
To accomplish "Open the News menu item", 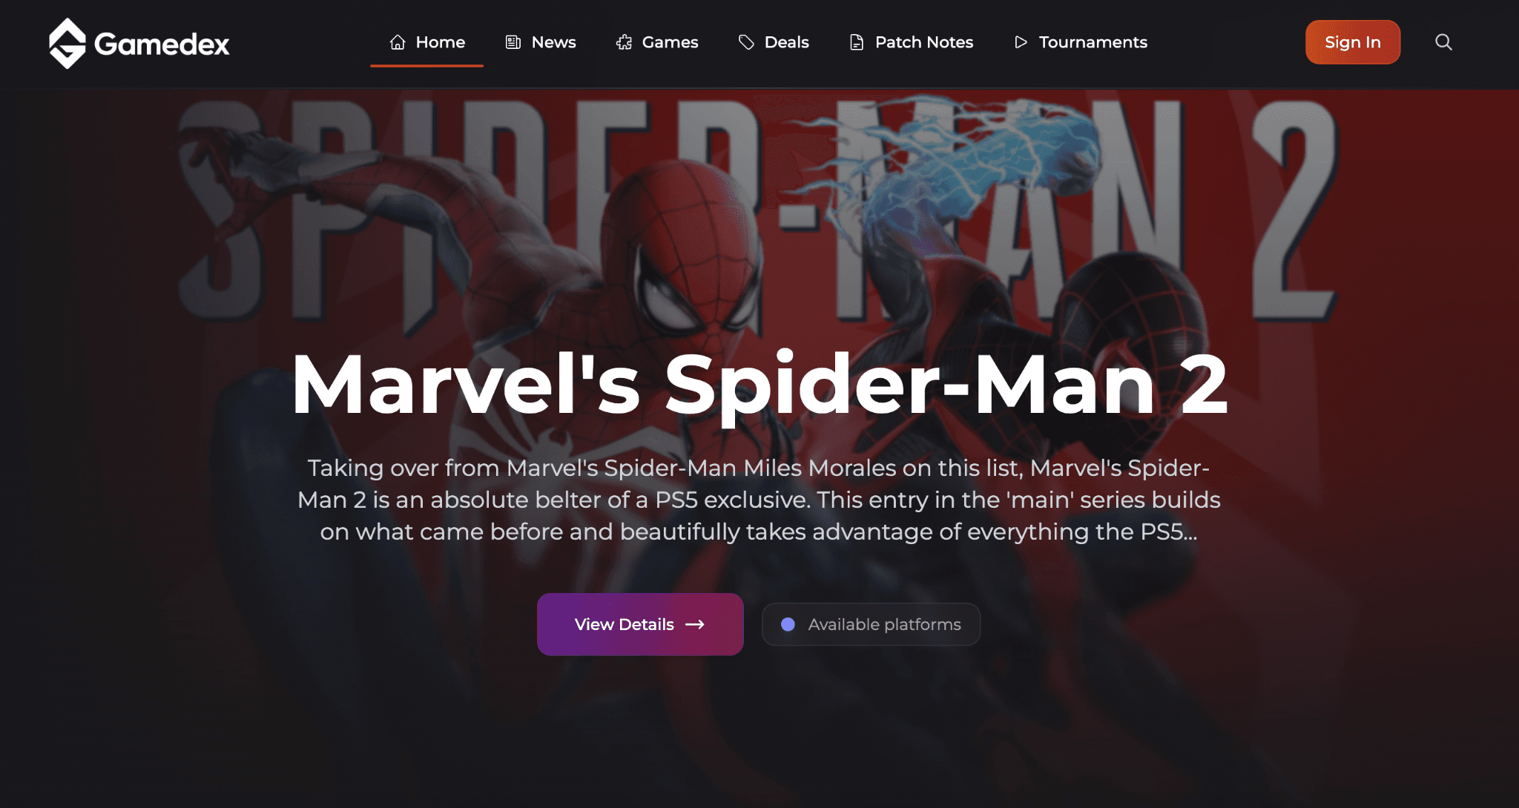I will click(x=541, y=42).
